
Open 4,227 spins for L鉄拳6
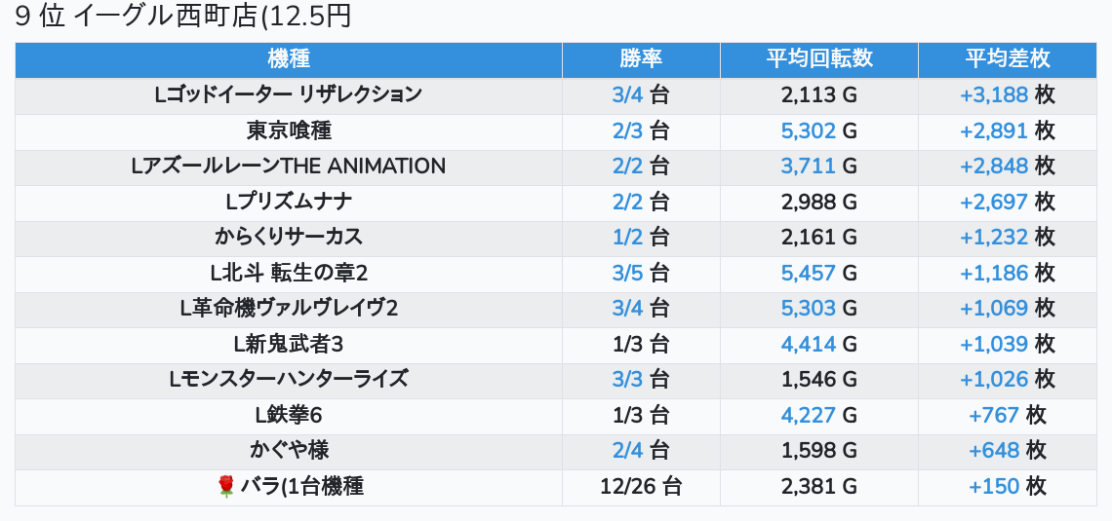808,415
